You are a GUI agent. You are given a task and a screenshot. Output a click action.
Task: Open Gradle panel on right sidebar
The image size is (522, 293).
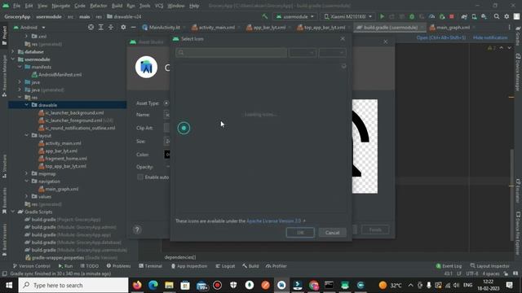coord(518,36)
